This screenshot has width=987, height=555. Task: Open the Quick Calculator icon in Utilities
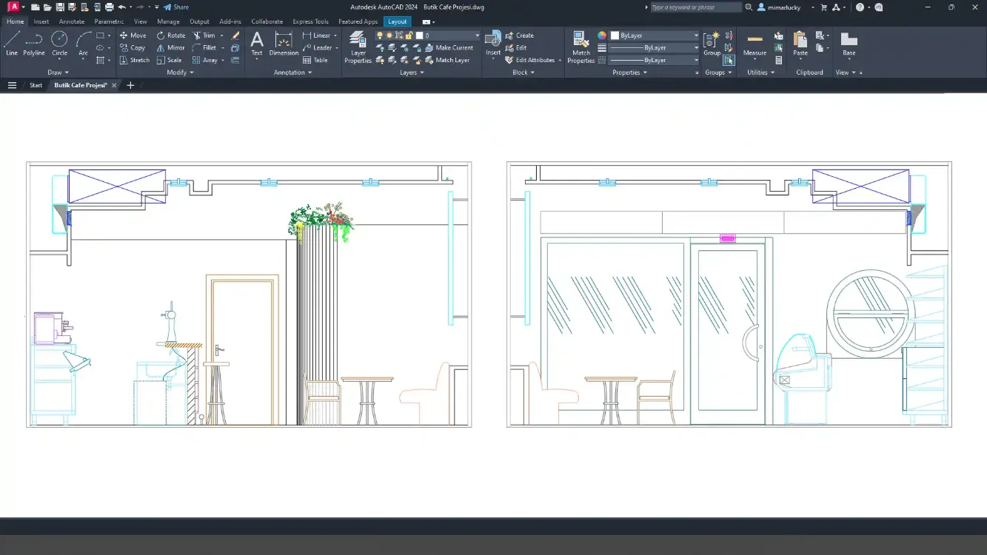(778, 61)
